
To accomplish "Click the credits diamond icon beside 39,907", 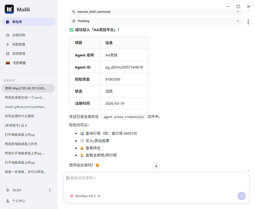I will click(x=8, y=190).
